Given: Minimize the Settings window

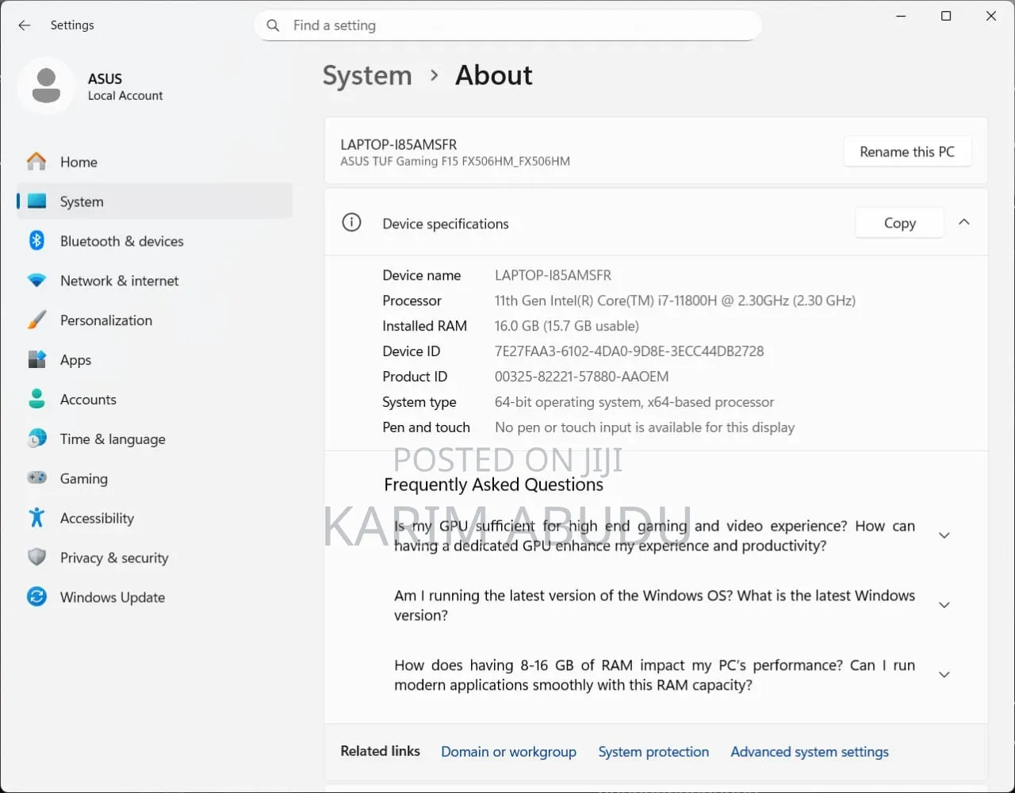Looking at the screenshot, I should 902,16.
